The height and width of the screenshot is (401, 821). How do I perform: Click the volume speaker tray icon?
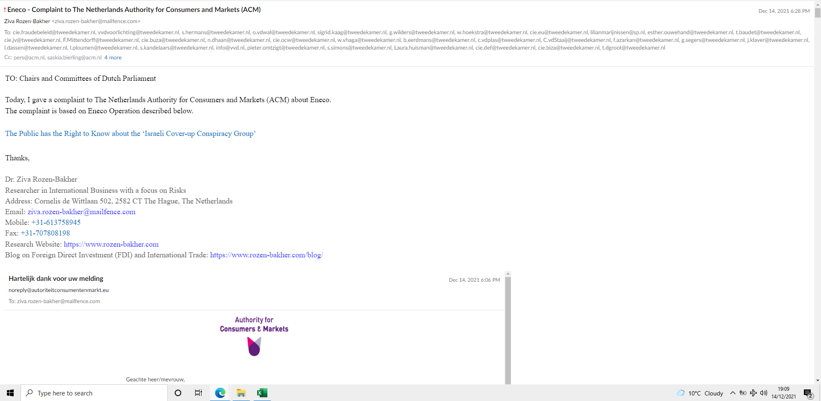[x=764, y=393]
